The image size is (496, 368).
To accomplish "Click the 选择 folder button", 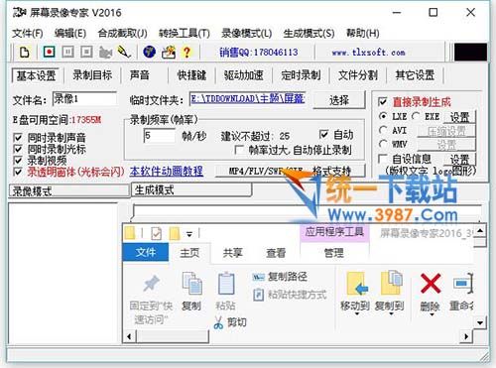I will click(339, 100).
